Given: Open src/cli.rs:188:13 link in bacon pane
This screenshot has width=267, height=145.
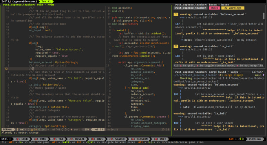Looking at the screenshot, I should tap(199, 50).
